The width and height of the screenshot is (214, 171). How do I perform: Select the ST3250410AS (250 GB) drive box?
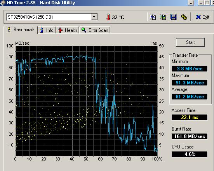pyautogui.click(x=52, y=17)
